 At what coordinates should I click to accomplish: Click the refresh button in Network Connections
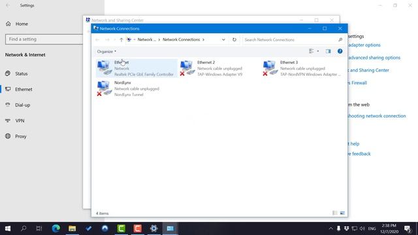point(234,40)
